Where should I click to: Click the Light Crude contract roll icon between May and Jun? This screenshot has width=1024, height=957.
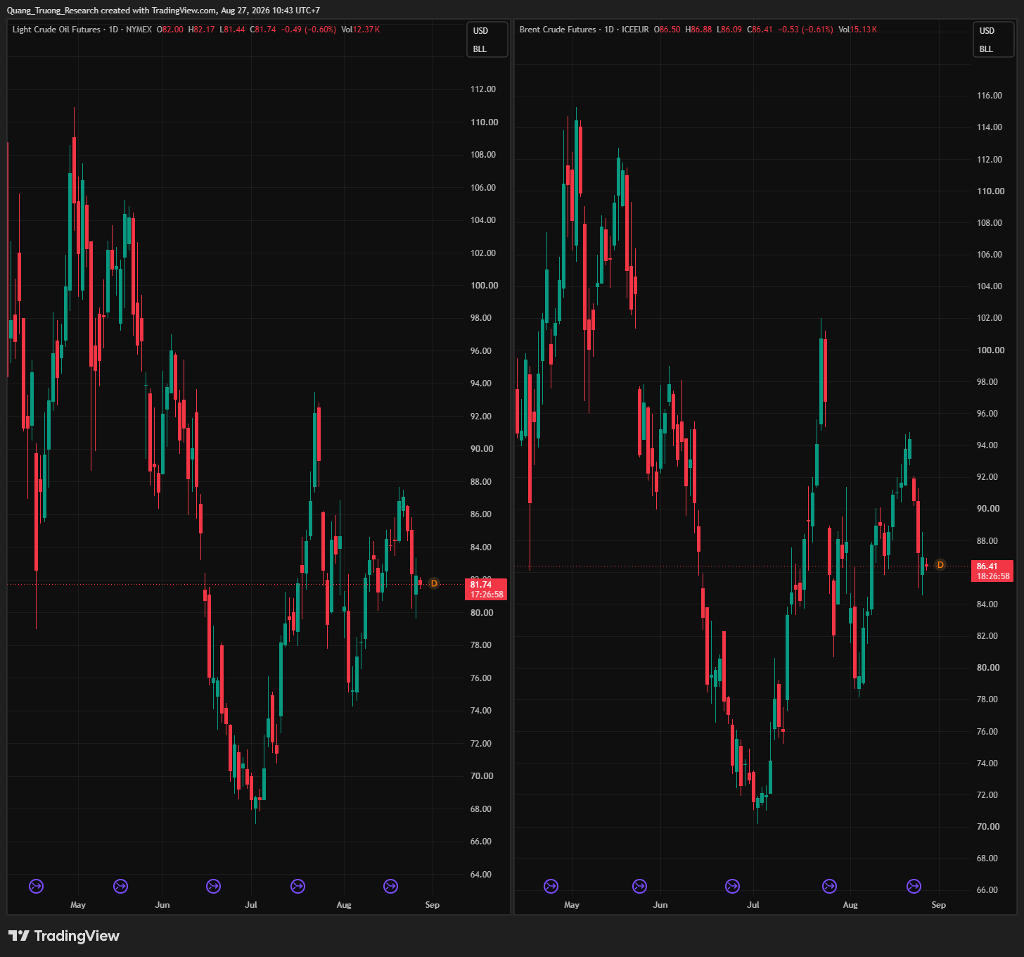coord(121,886)
